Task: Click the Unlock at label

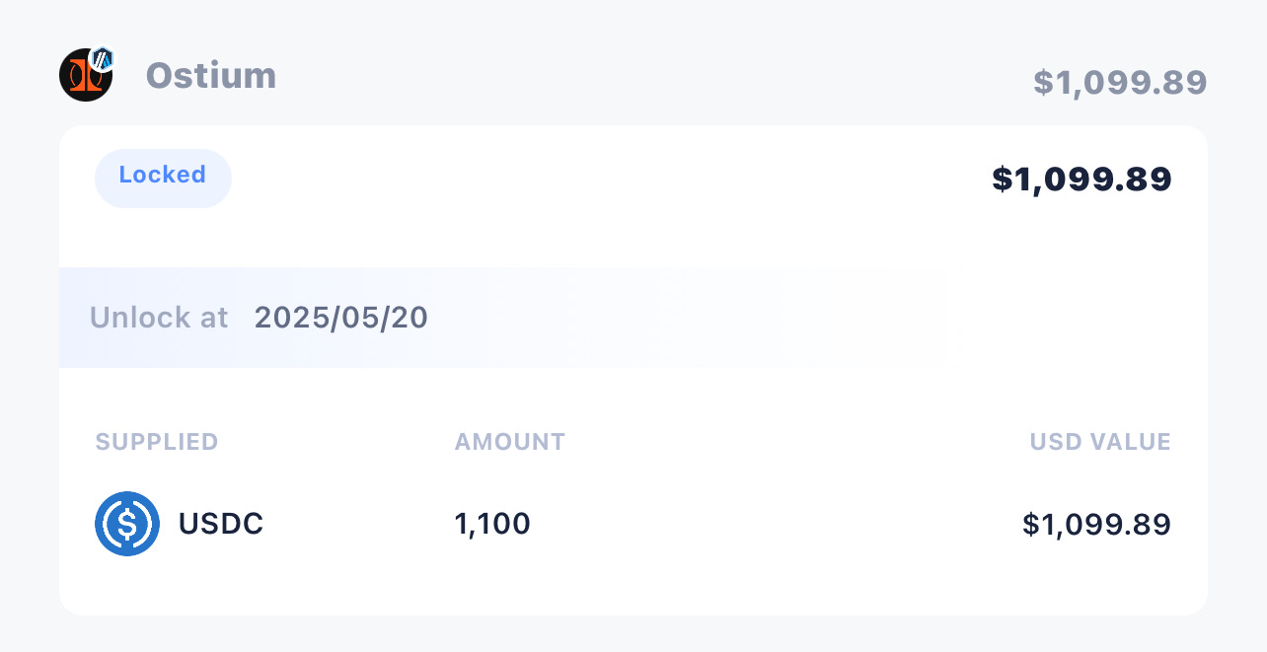Action: tap(159, 318)
